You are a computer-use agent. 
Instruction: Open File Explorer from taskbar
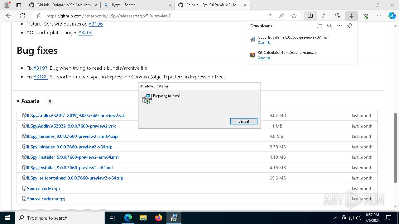click(143, 218)
